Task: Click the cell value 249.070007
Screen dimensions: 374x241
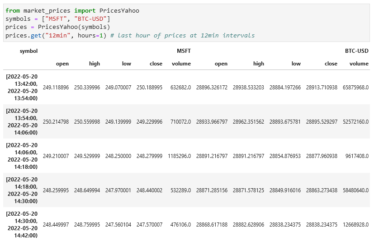Action: 118,88
